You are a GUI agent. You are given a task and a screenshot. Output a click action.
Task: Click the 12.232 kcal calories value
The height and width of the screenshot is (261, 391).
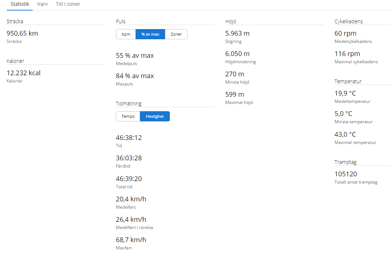tap(24, 73)
